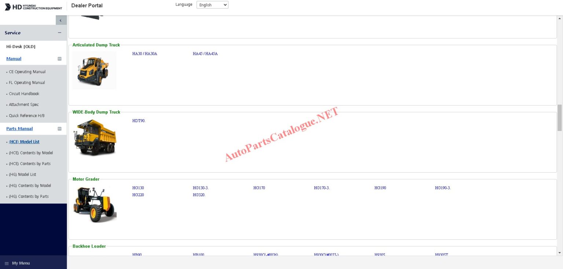The image size is (563, 269).
Task: Collapse the Service section minus icon
Action: coord(59,33)
